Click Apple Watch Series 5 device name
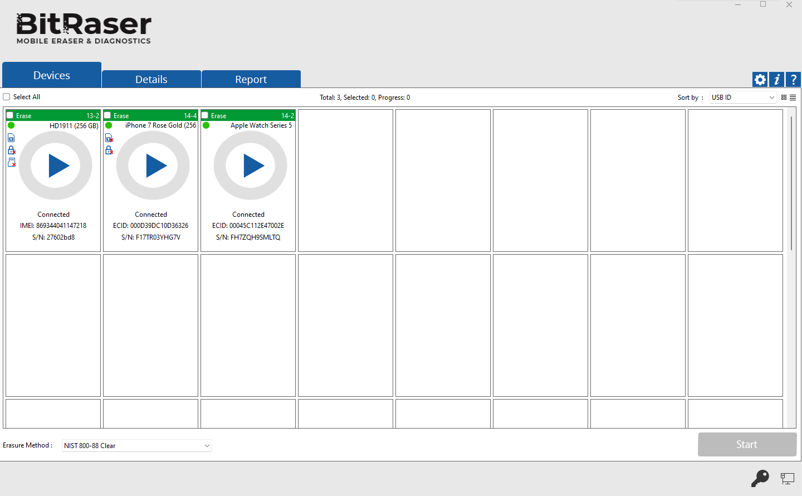Screen dimensions: 802x496 pos(261,125)
